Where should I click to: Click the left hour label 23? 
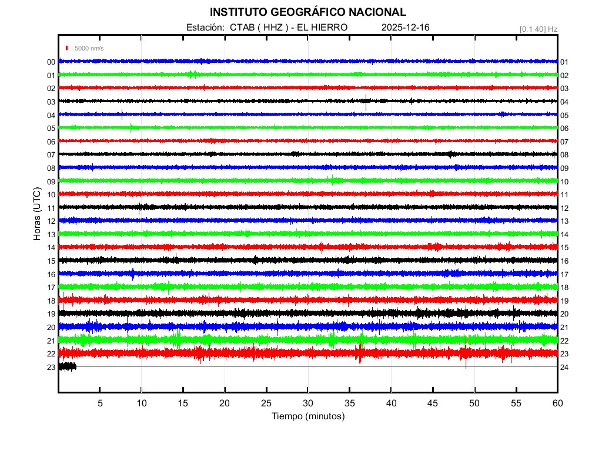(51, 368)
